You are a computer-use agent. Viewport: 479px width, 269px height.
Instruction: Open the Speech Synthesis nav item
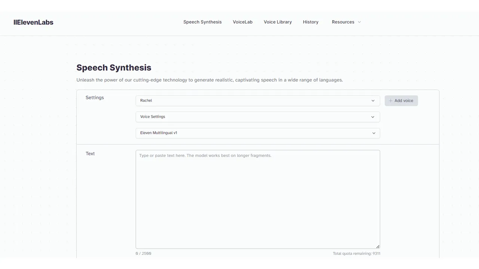202,22
